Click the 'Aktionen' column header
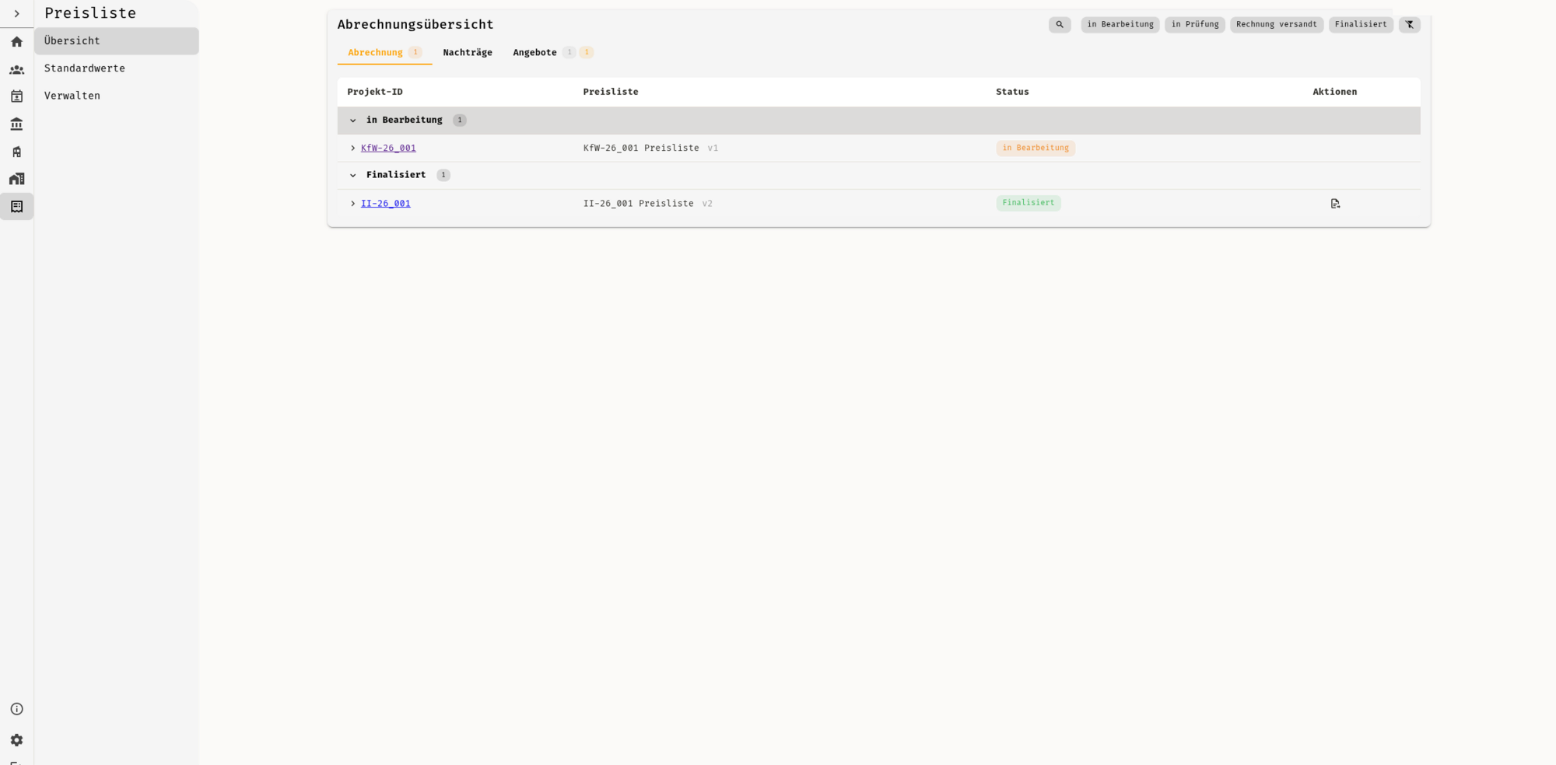The height and width of the screenshot is (765, 1556). [x=1335, y=92]
